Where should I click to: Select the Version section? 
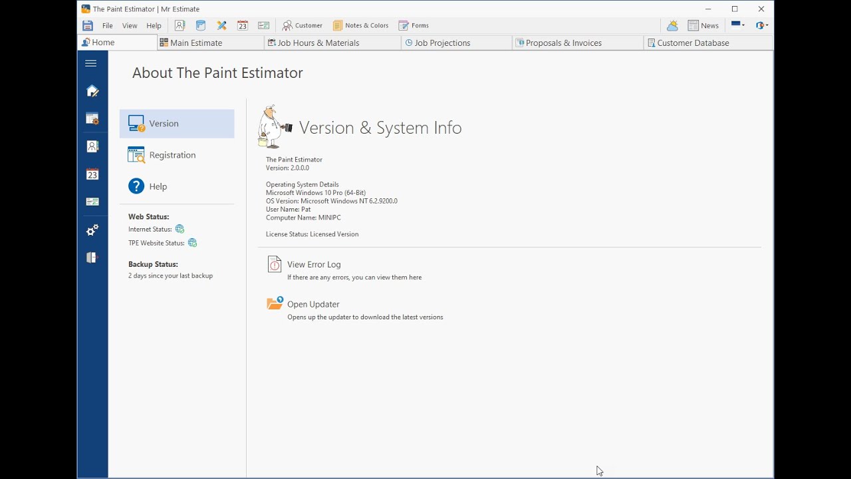pyautogui.click(x=177, y=124)
